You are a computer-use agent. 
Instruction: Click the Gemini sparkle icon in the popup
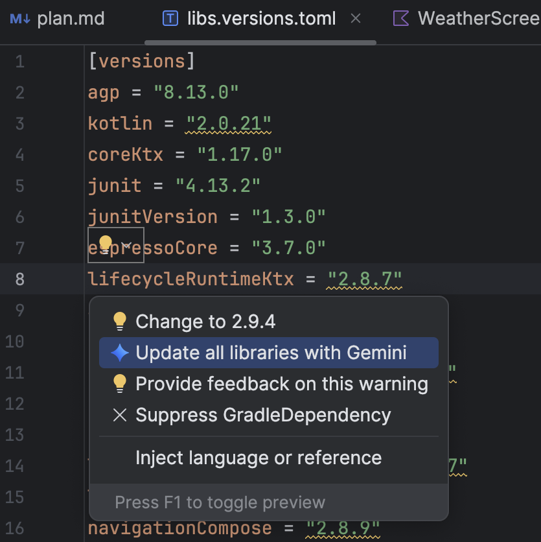tap(119, 352)
